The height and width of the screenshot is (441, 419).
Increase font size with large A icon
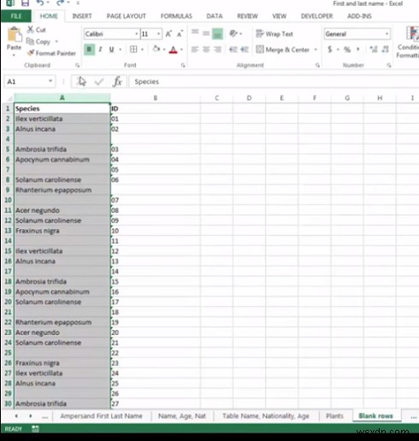pos(168,34)
